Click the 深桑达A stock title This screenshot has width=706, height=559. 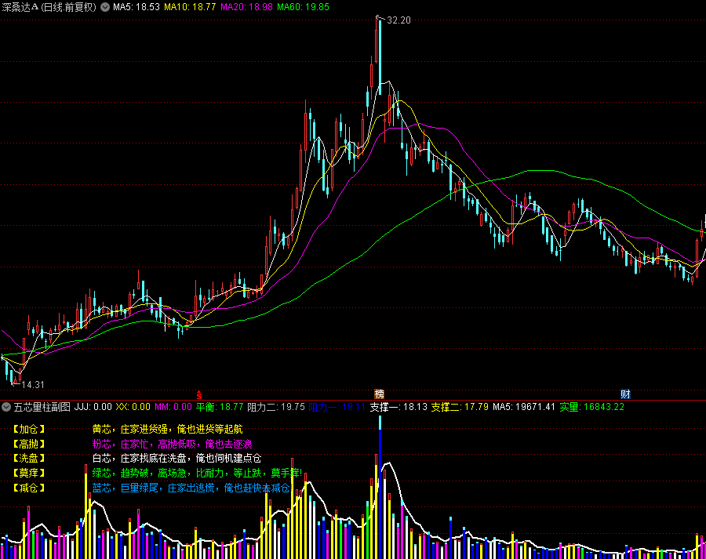(x=49, y=7)
